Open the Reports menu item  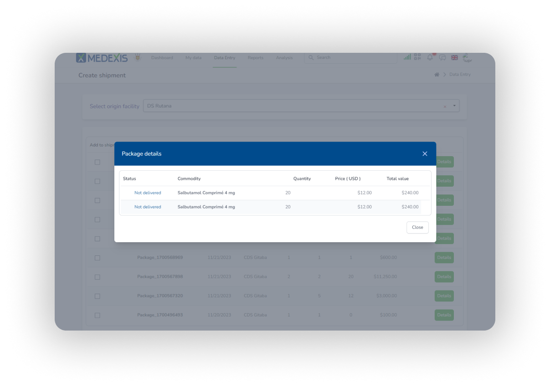tap(255, 58)
